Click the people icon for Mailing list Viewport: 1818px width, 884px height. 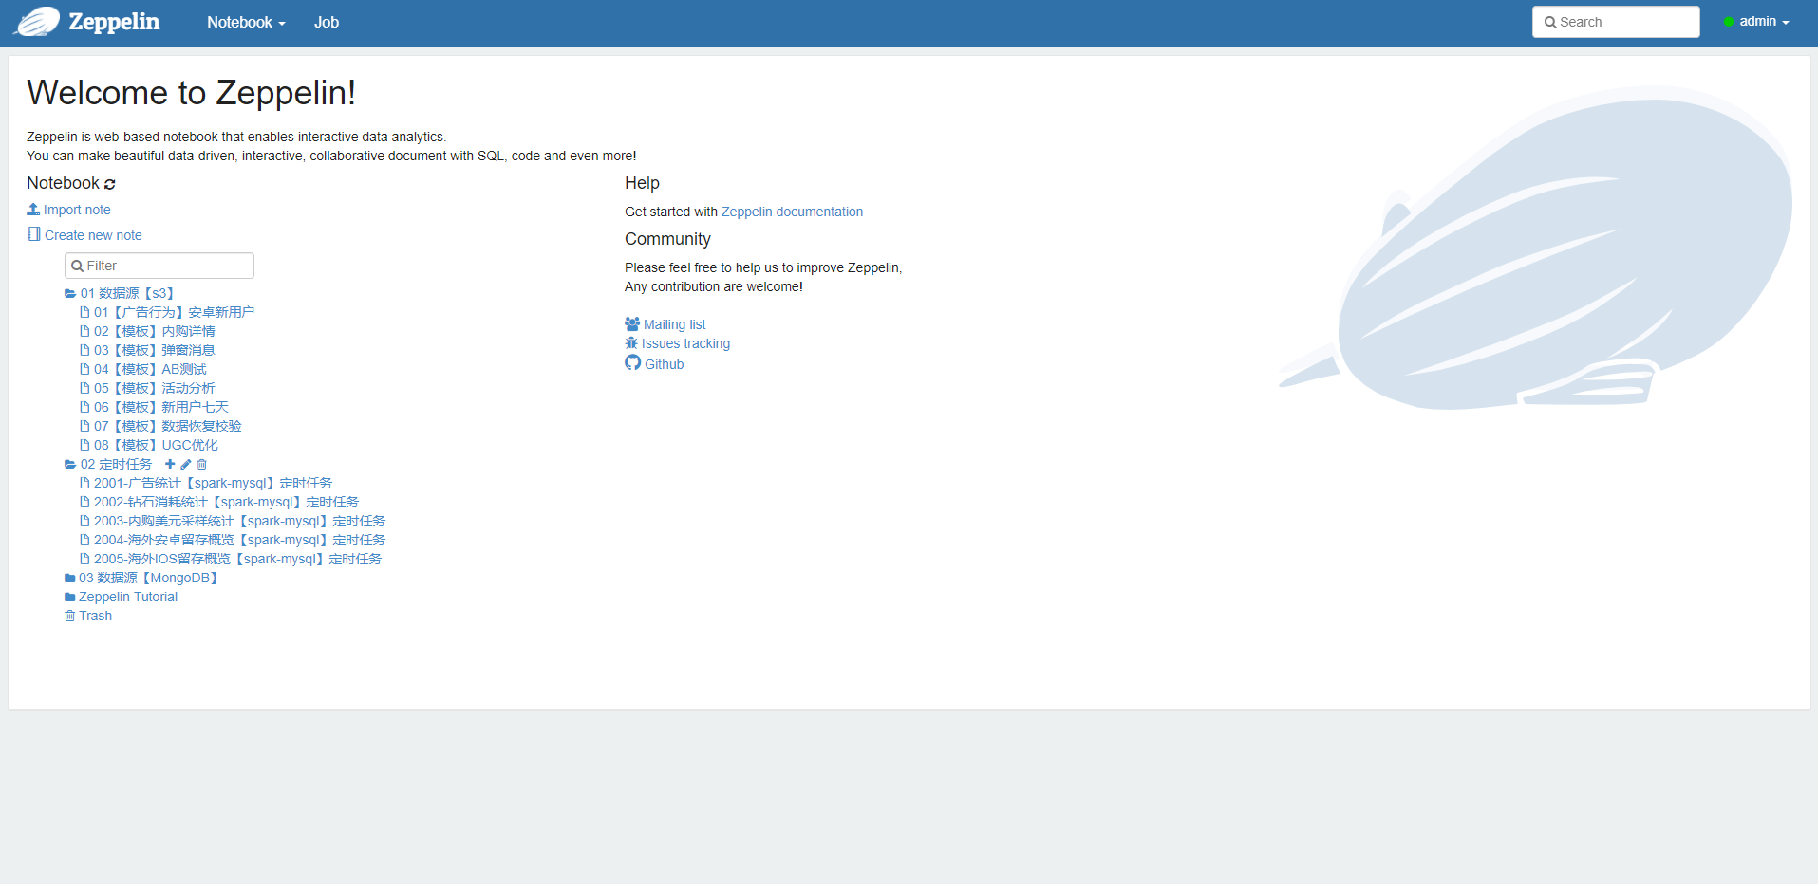point(632,324)
